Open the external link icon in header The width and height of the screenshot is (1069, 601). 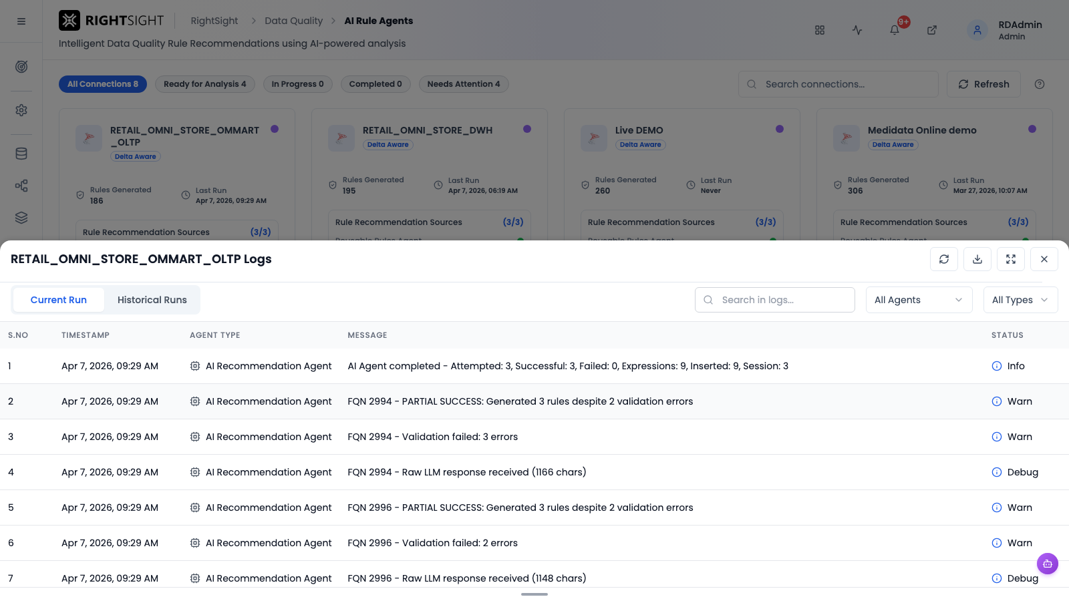pyautogui.click(x=932, y=30)
